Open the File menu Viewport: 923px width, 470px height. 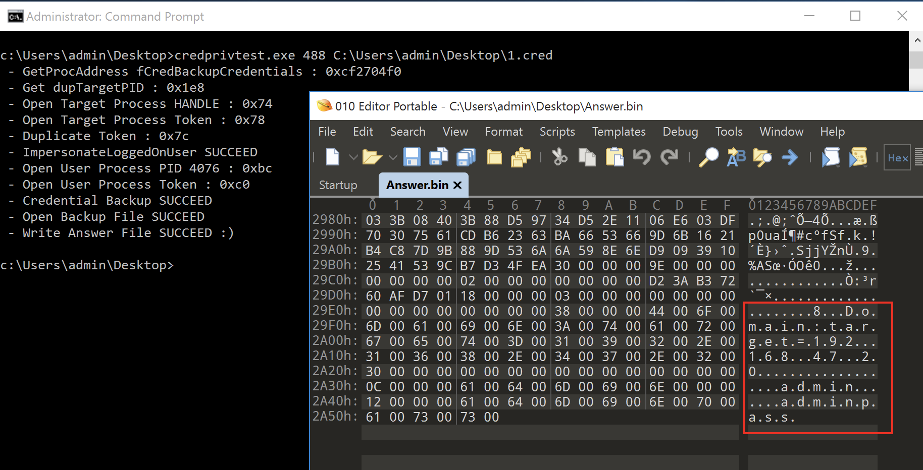(327, 132)
